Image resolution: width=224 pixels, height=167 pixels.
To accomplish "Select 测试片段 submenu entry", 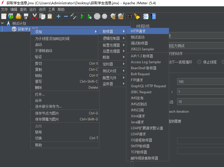I will click(x=112, y=71).
